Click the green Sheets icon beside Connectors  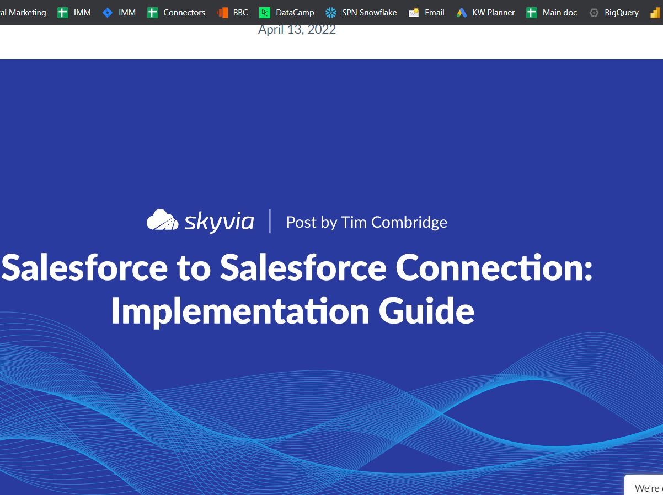153,13
